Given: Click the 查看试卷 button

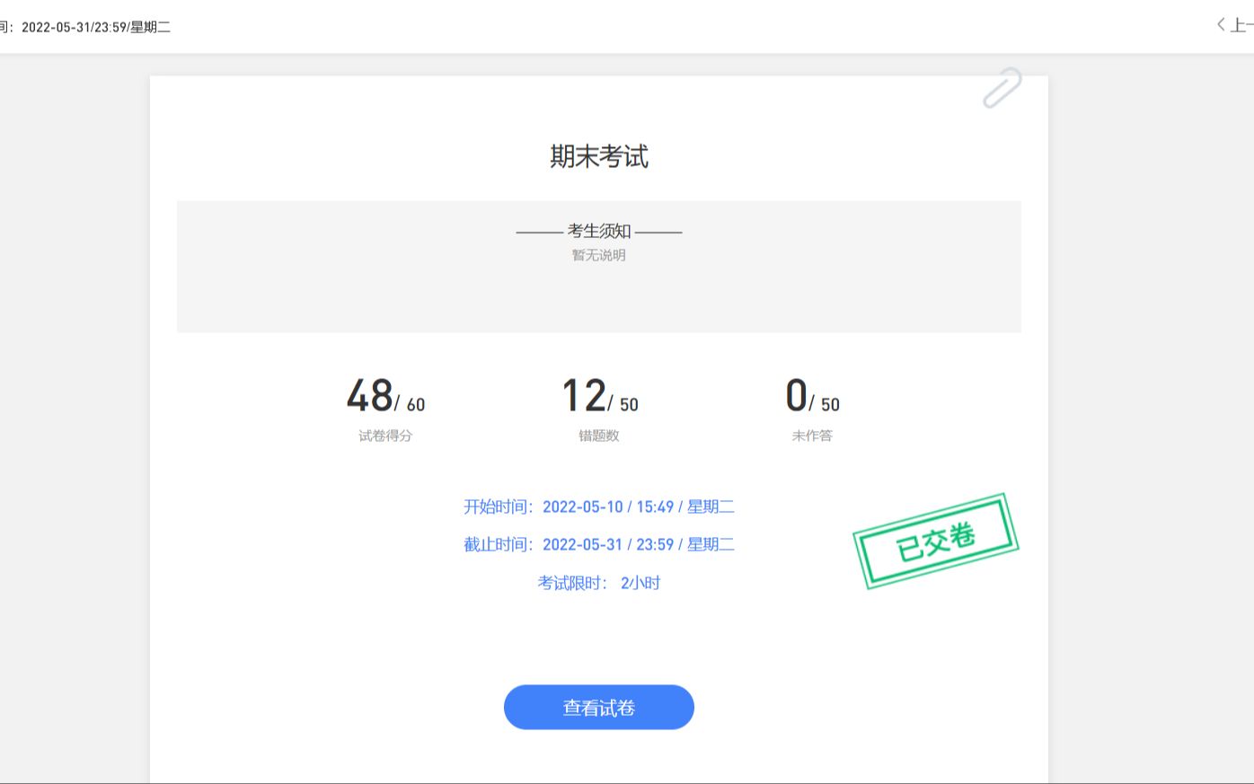Looking at the screenshot, I should [599, 708].
